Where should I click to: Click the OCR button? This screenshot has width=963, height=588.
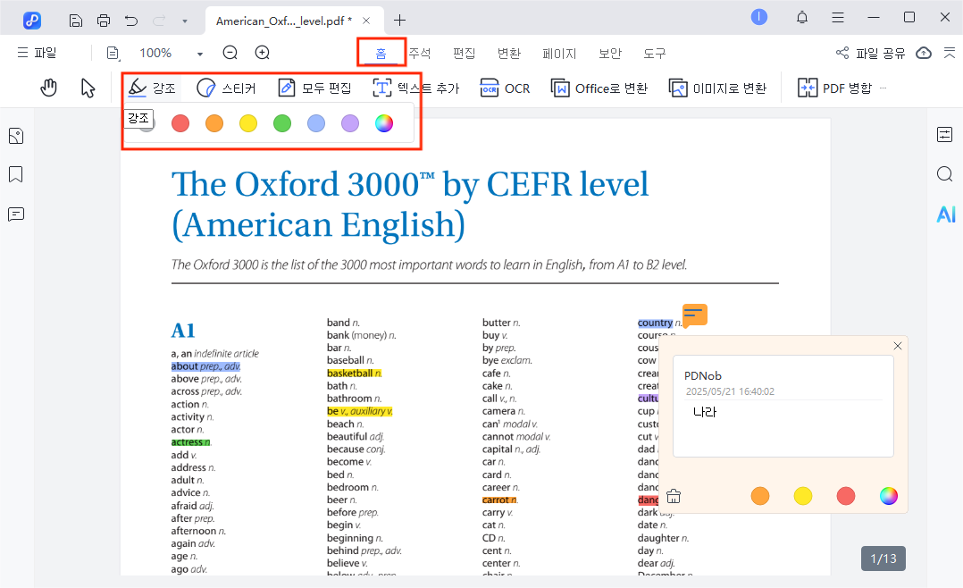coord(505,88)
